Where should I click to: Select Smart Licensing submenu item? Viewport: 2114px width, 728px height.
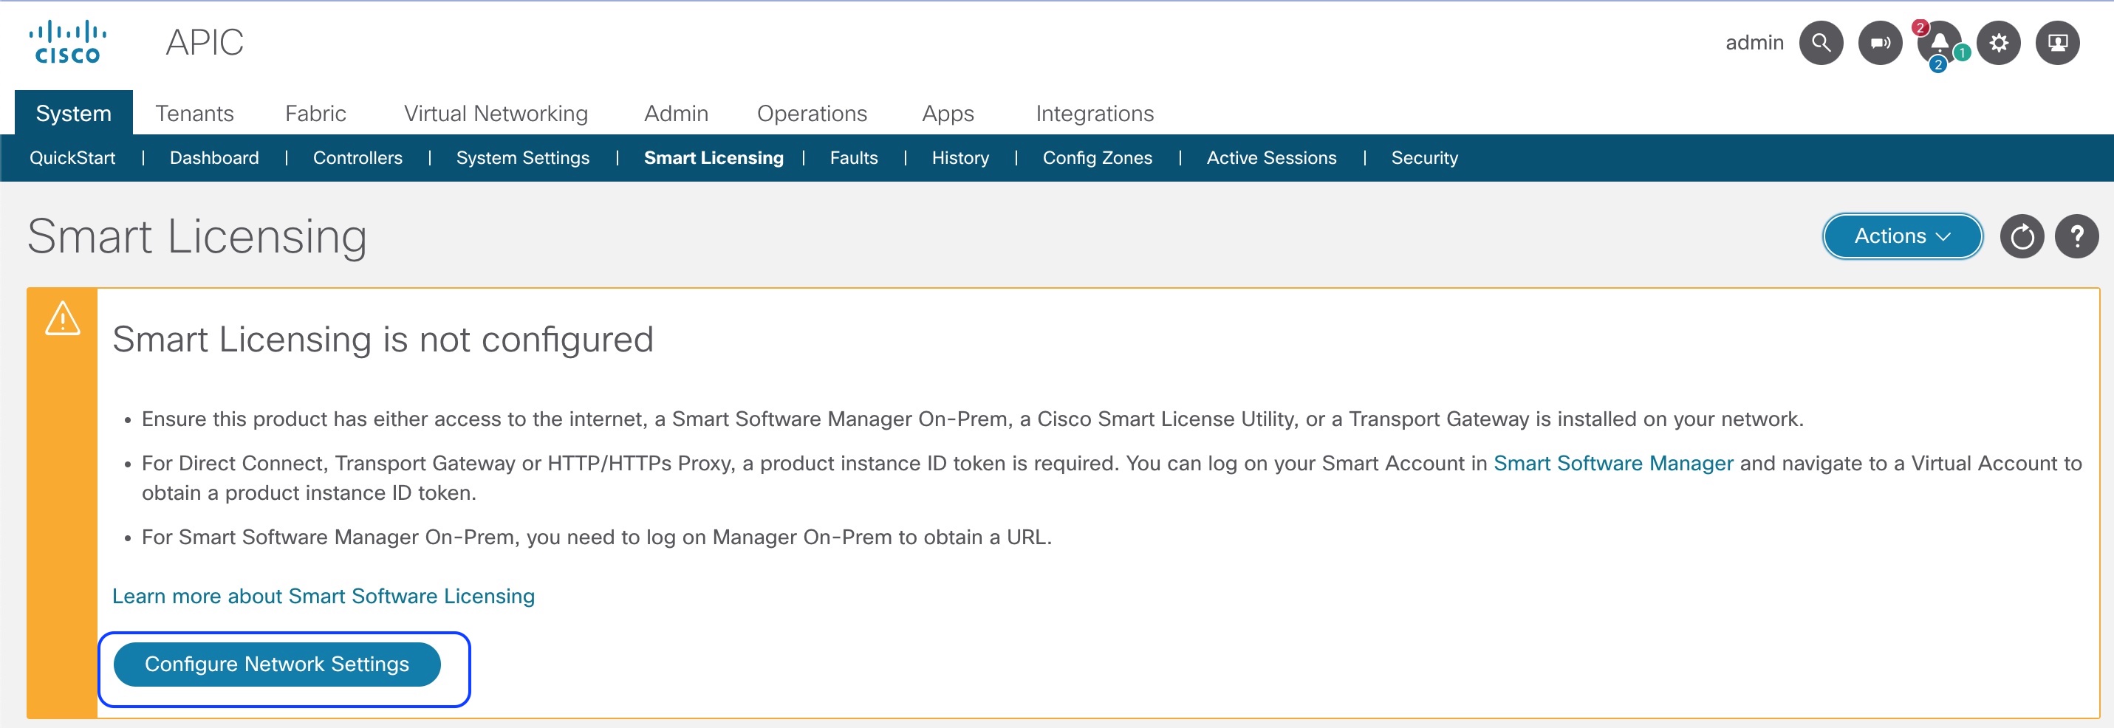(x=714, y=157)
